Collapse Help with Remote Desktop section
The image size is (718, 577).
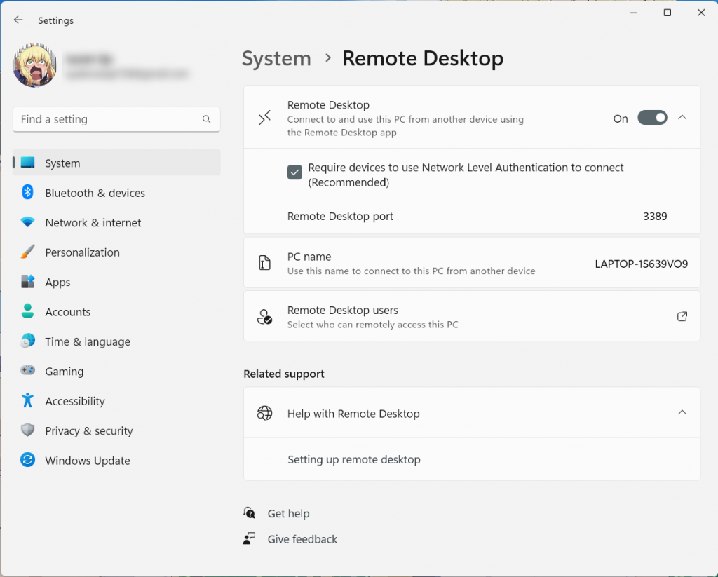point(682,412)
